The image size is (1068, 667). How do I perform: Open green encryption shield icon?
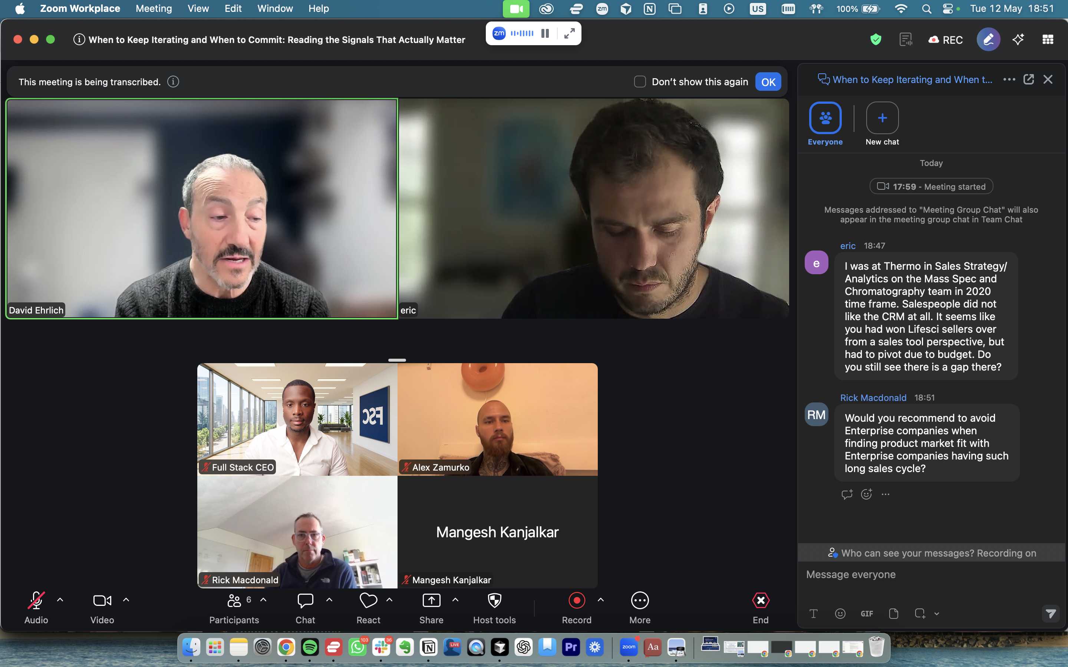876,40
